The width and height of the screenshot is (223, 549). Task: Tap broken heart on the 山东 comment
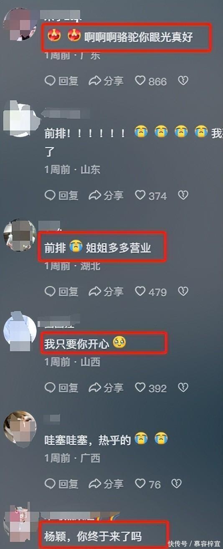183,195
